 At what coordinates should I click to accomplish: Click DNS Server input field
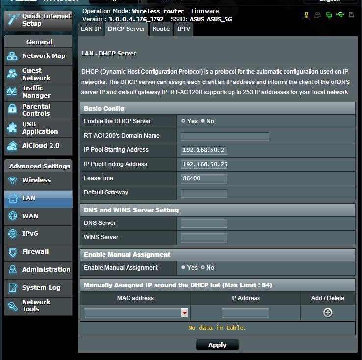pos(204,223)
